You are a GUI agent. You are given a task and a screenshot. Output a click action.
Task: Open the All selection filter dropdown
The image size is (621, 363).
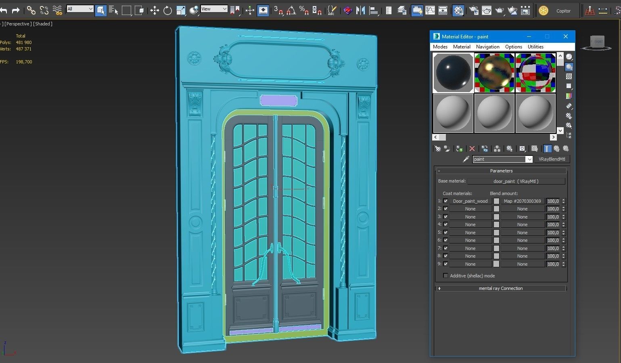80,9
